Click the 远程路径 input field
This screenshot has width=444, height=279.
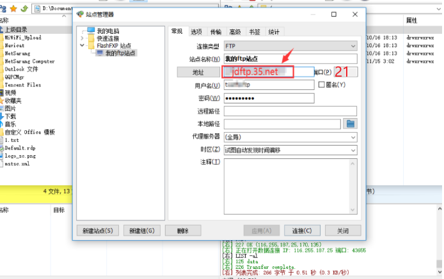(x=290, y=111)
